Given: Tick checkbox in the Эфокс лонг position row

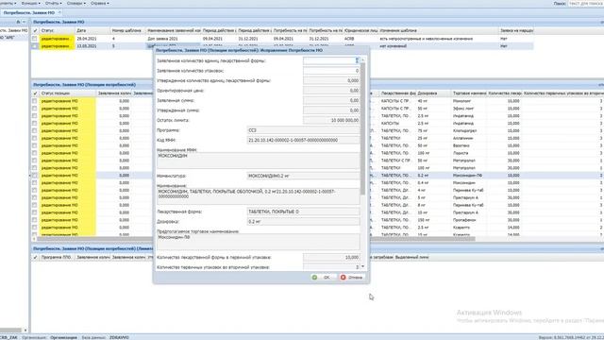Looking at the screenshot, I should (x=35, y=109).
